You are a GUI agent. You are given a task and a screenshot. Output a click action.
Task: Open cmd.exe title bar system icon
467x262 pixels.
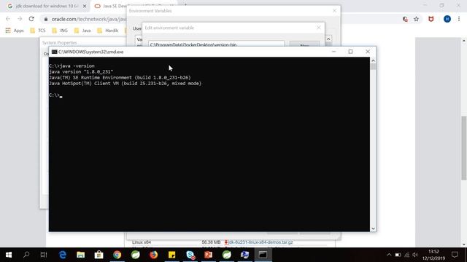[54, 52]
